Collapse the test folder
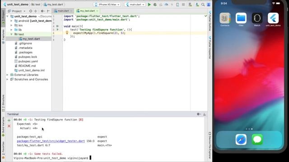The height and width of the screenshot is (162, 289). (11, 34)
